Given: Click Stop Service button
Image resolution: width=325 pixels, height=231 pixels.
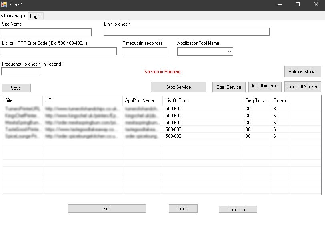Looking at the screenshot, I should point(179,87).
